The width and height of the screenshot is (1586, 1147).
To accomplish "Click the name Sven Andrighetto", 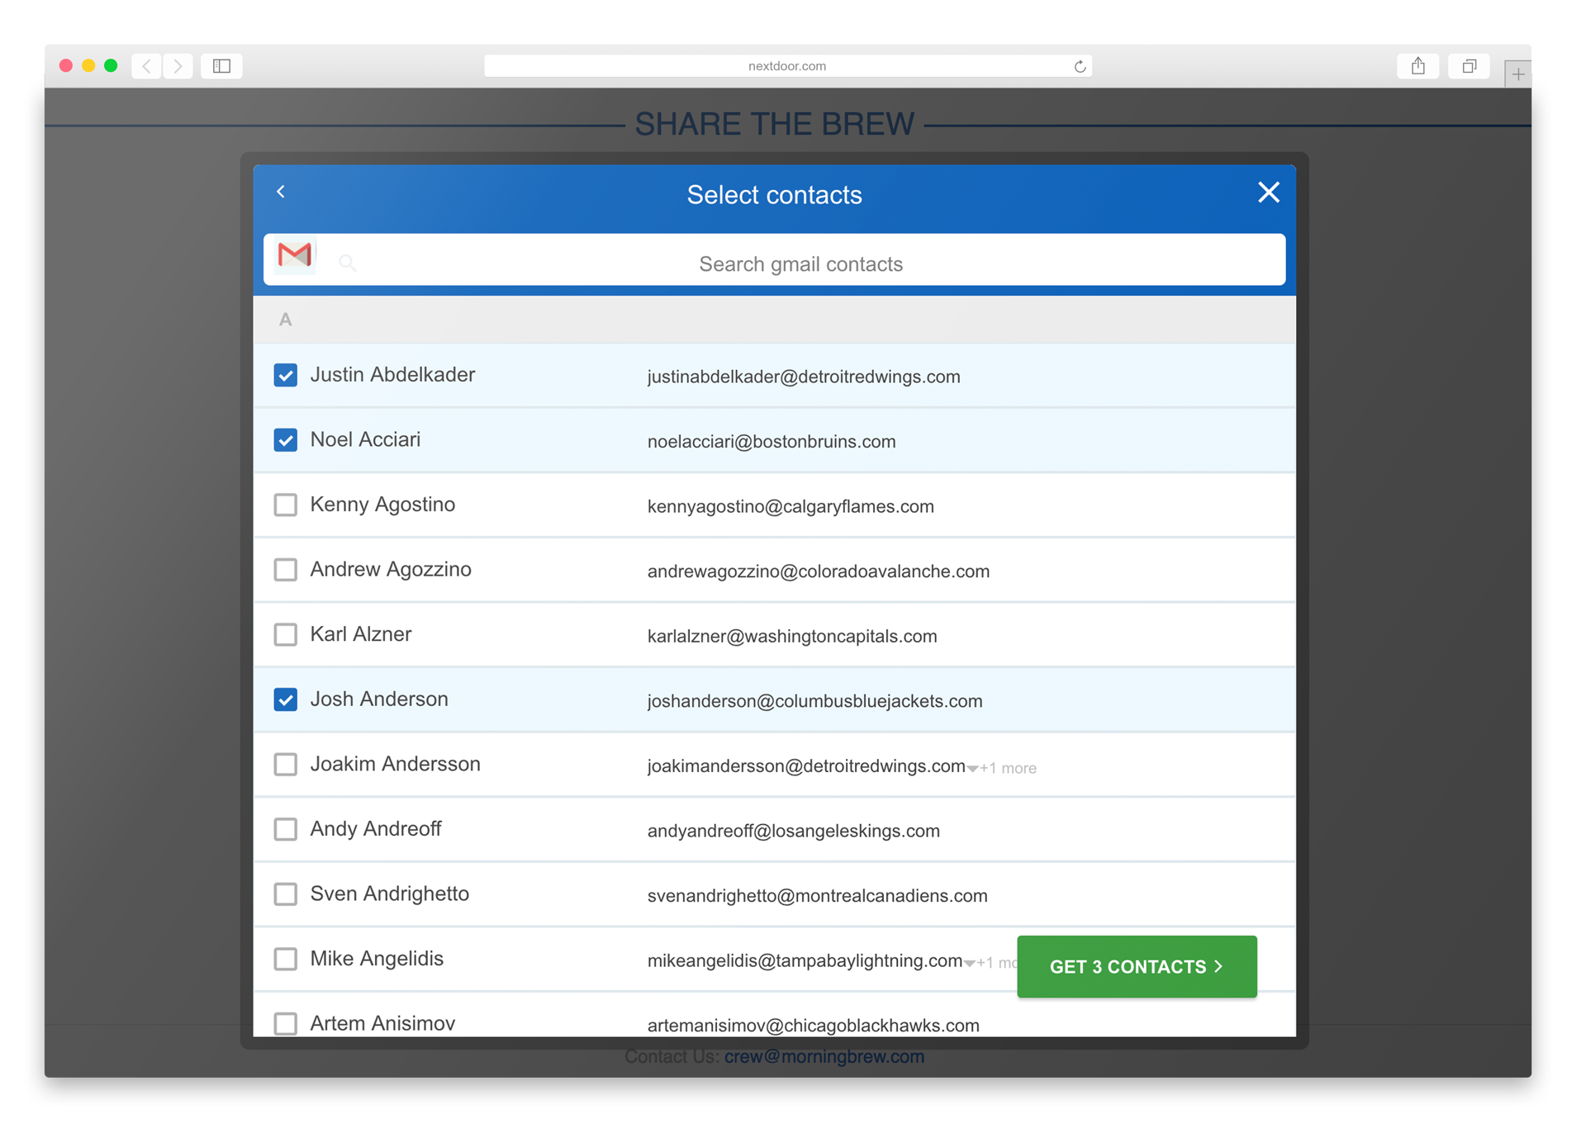I will 389,893.
